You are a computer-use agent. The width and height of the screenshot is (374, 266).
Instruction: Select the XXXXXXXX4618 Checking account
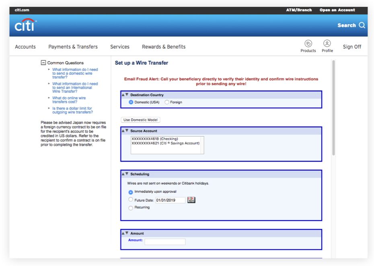click(155, 139)
